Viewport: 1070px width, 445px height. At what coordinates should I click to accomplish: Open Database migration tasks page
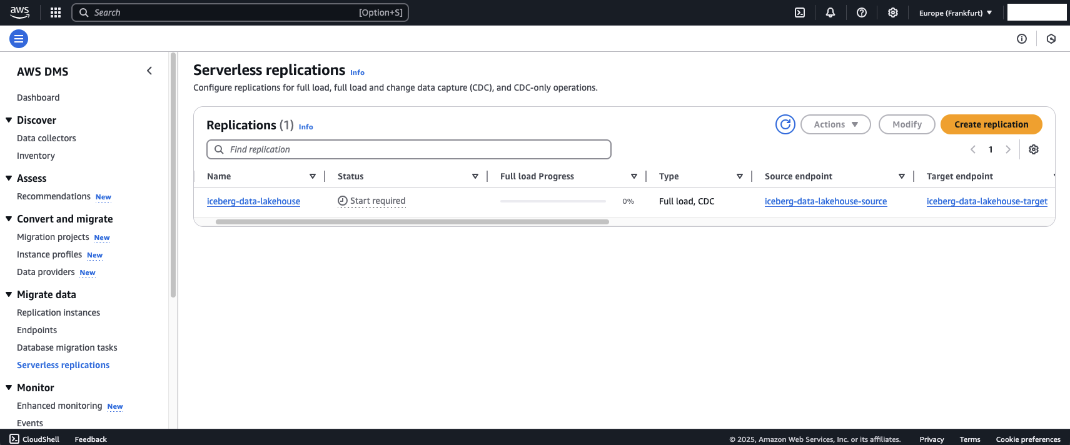click(67, 347)
